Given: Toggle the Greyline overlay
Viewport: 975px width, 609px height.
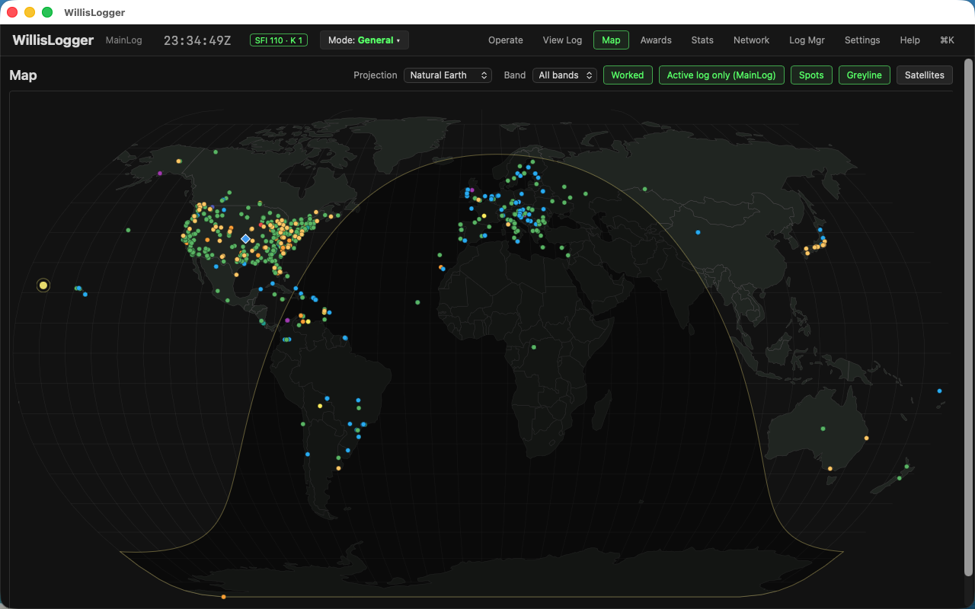Looking at the screenshot, I should click(x=865, y=75).
